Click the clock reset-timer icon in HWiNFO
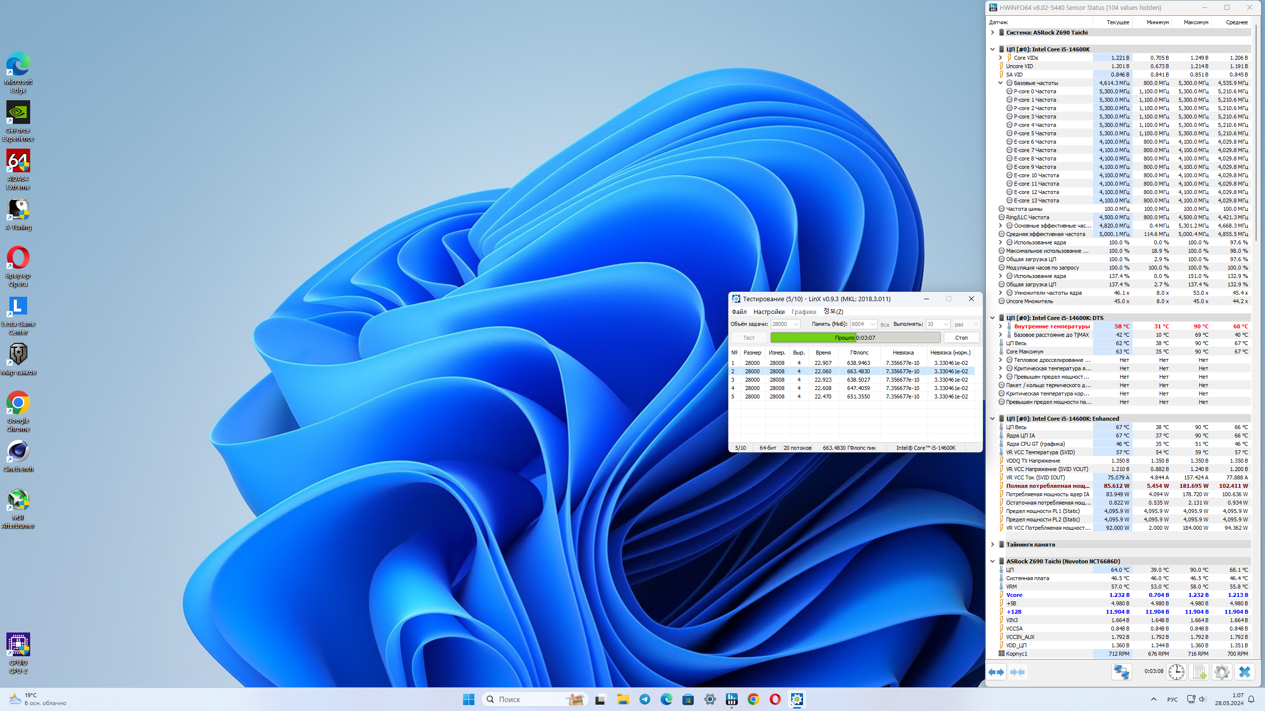The height and width of the screenshot is (711, 1265). tap(1177, 672)
